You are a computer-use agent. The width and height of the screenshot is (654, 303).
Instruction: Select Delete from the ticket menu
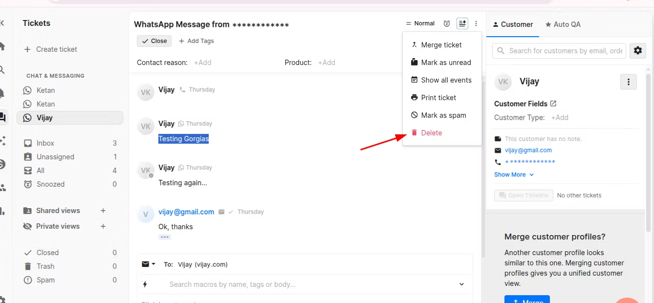(431, 133)
